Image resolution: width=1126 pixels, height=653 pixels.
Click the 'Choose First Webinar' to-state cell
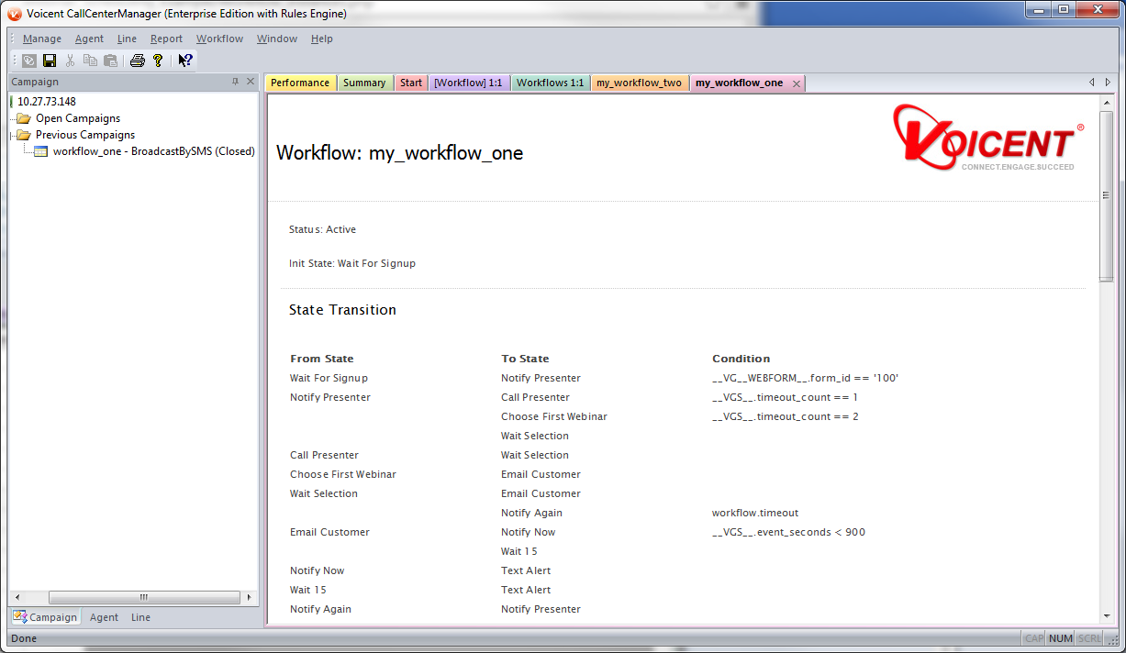554,416
